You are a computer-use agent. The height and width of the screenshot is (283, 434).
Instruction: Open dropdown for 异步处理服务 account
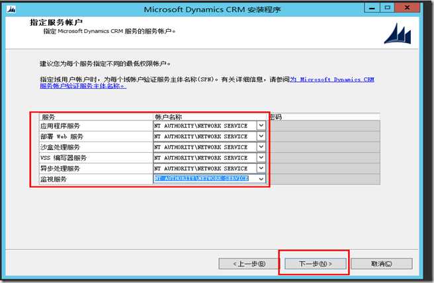point(261,168)
